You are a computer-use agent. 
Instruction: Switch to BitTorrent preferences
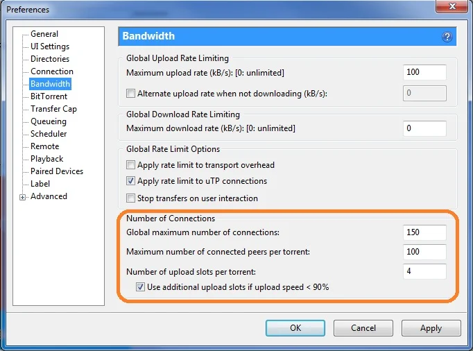[x=49, y=96]
